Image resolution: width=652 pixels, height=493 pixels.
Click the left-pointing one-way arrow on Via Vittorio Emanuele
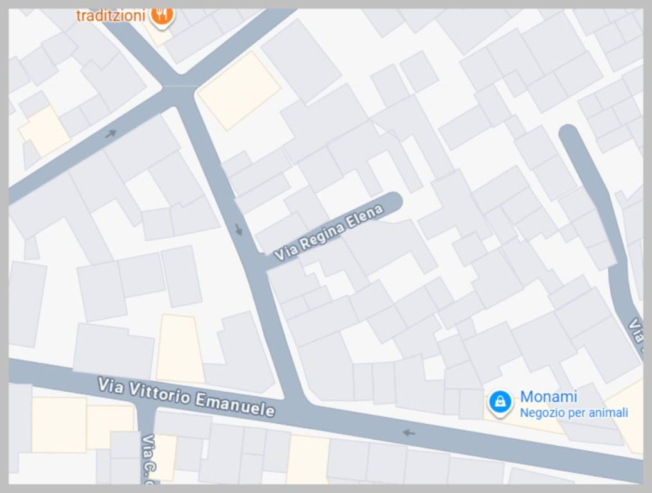coord(409,433)
